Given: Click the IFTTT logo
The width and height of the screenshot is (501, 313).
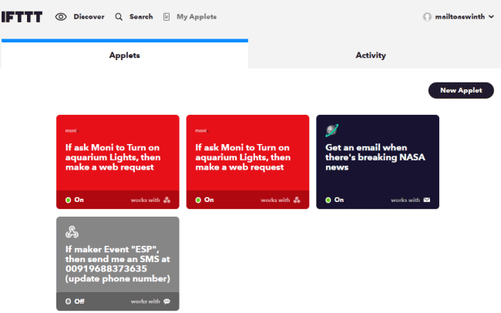Looking at the screenshot, I should 22,17.
